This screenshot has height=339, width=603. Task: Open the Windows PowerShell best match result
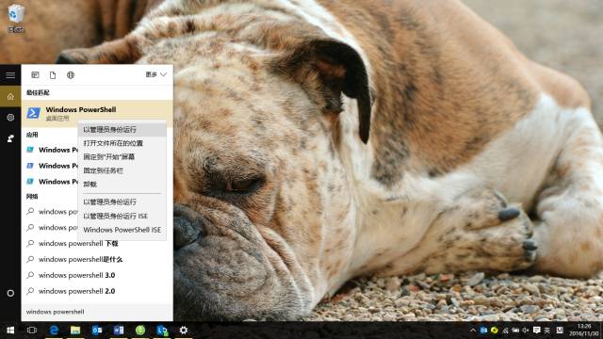click(97, 113)
